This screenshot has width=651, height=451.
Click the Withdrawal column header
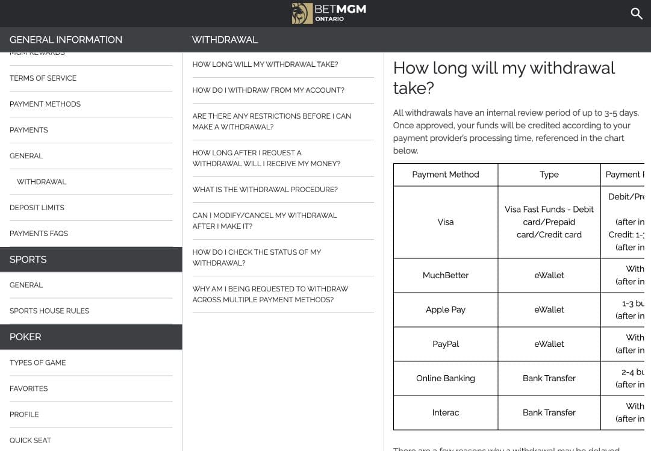coord(225,40)
